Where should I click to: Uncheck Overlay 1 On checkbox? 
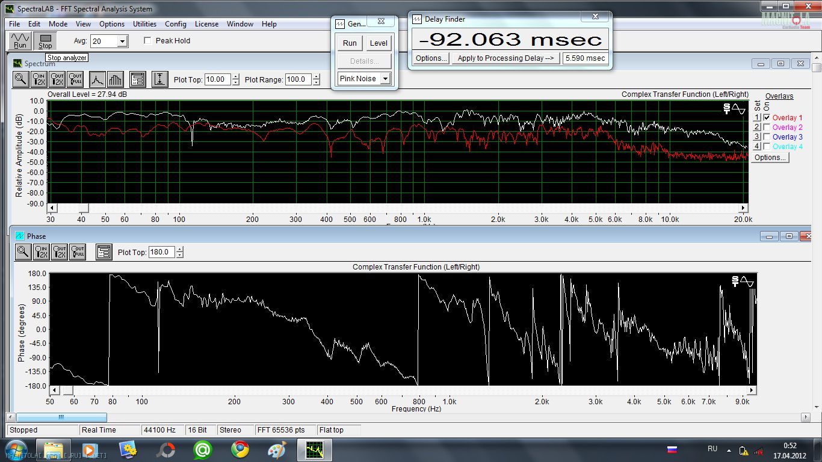click(x=767, y=118)
